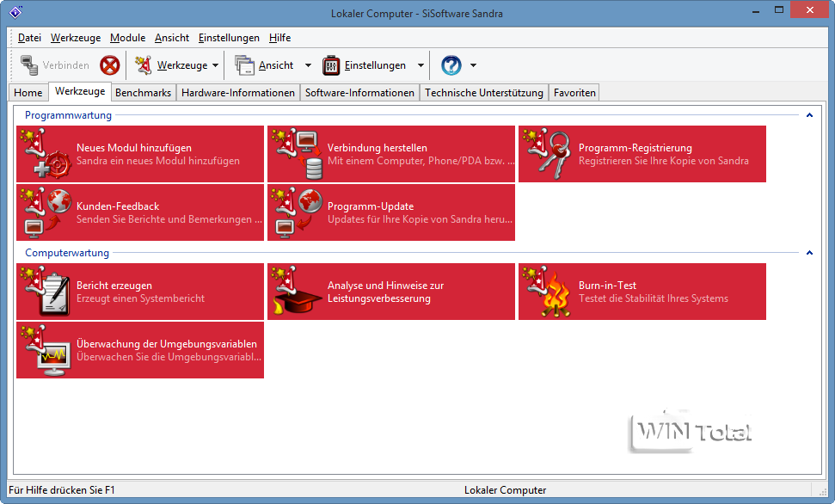Click 'Registrieren Sie Ihre Kopie von Sandra' text
The height and width of the screenshot is (504, 835).
click(664, 161)
